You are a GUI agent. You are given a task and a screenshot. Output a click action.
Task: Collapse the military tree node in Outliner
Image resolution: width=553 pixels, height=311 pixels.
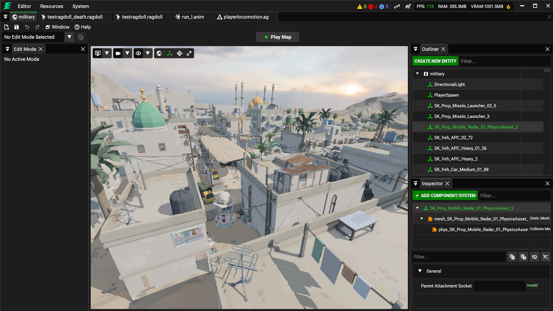pos(417,74)
